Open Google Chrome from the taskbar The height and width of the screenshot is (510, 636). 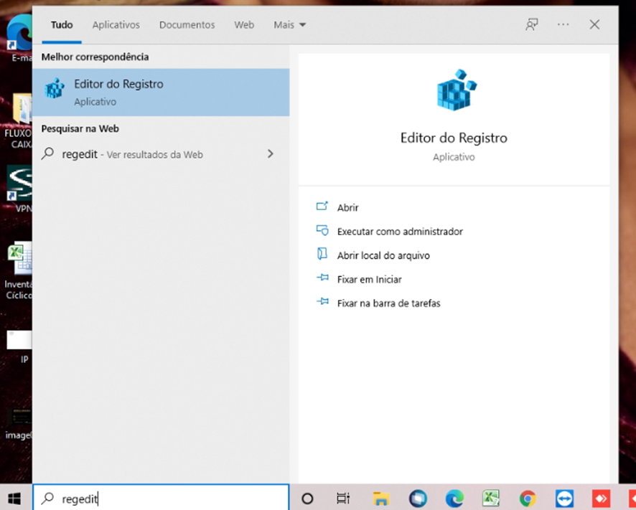click(x=528, y=499)
